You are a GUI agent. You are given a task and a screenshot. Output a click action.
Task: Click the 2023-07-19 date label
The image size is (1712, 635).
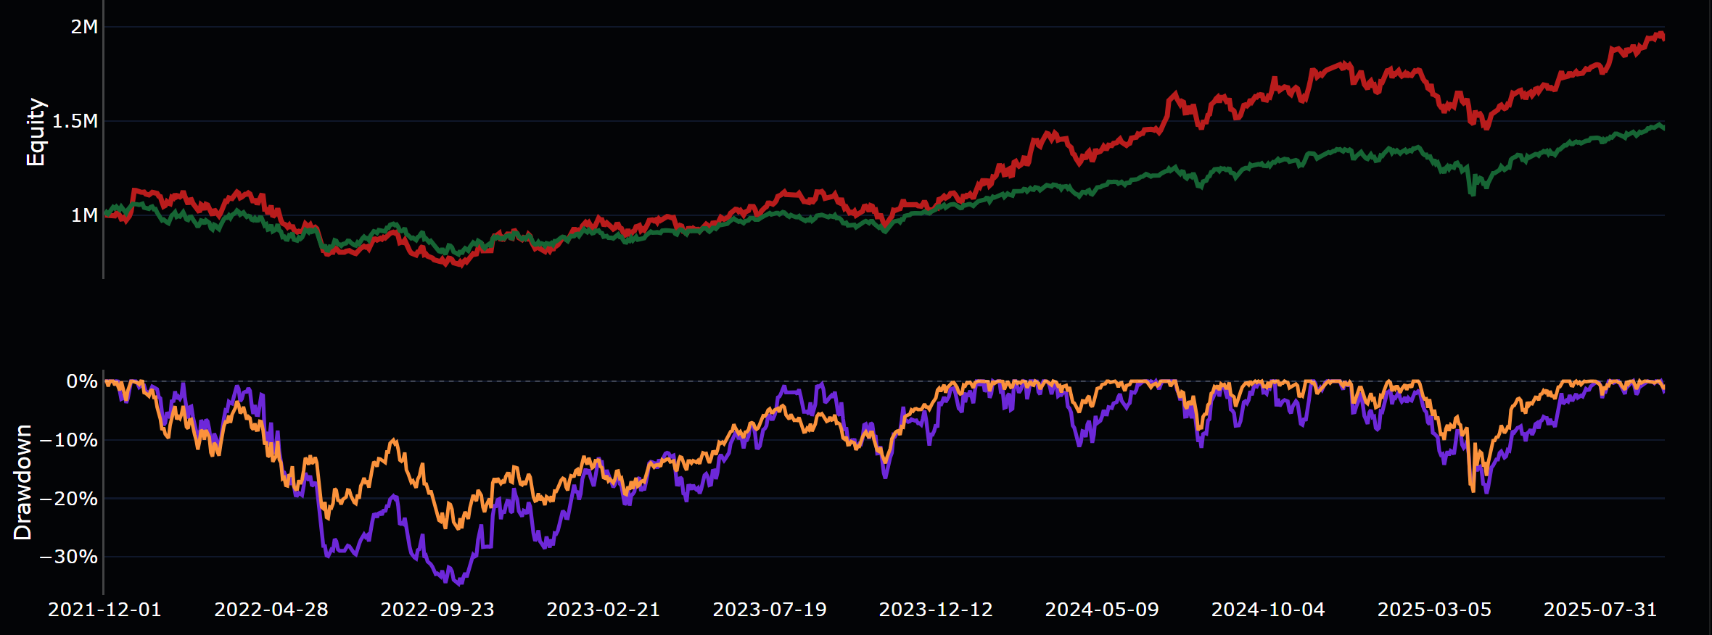point(769,610)
